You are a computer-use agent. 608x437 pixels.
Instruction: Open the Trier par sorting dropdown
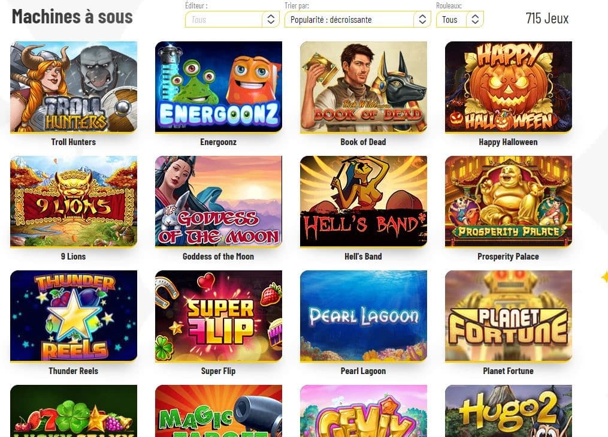click(x=358, y=19)
